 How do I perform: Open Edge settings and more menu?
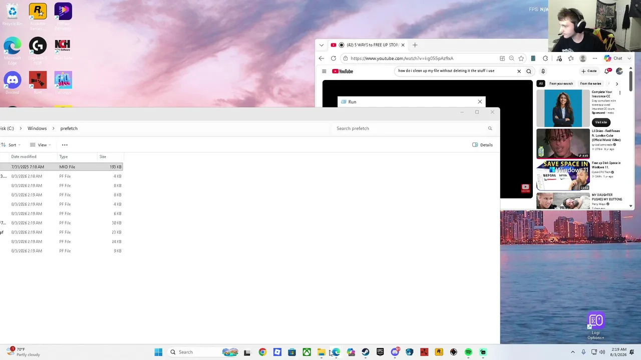(x=594, y=58)
